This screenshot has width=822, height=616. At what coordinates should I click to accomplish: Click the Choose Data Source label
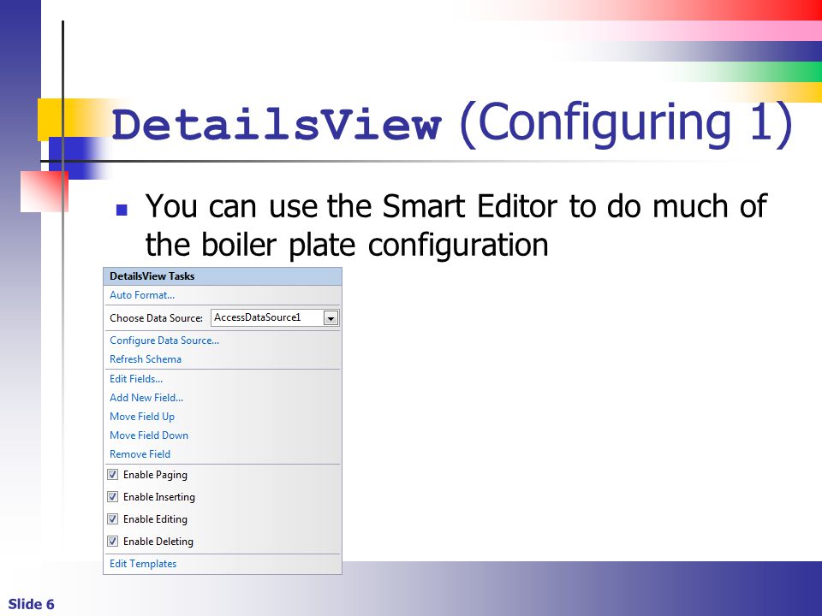[x=156, y=318]
